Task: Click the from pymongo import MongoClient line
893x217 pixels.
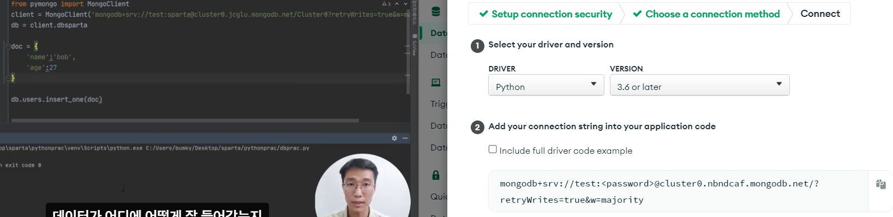Action: point(70,4)
